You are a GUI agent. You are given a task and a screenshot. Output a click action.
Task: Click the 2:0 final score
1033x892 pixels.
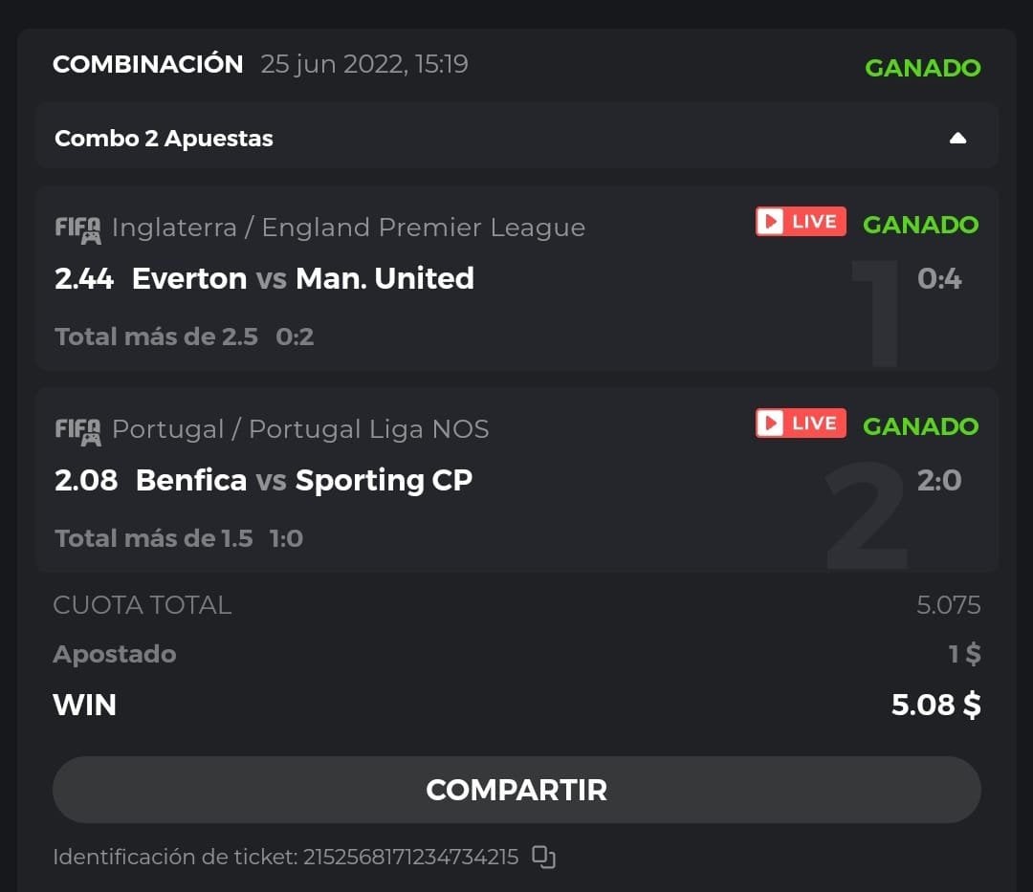[938, 480]
